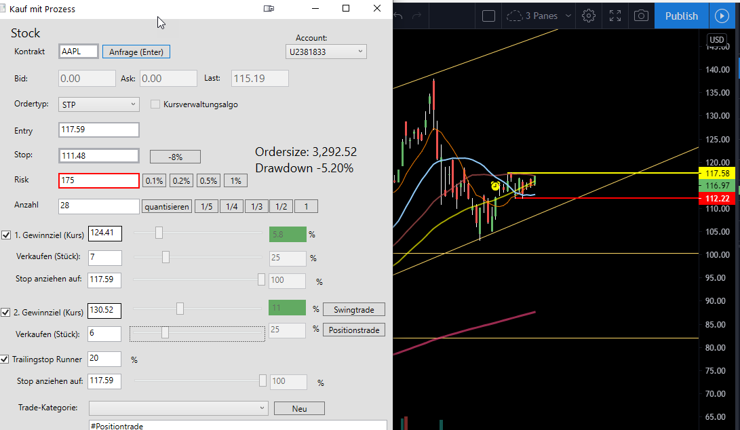Click the redo arrow in chart toolbar
This screenshot has height=430, width=740.
coord(416,16)
